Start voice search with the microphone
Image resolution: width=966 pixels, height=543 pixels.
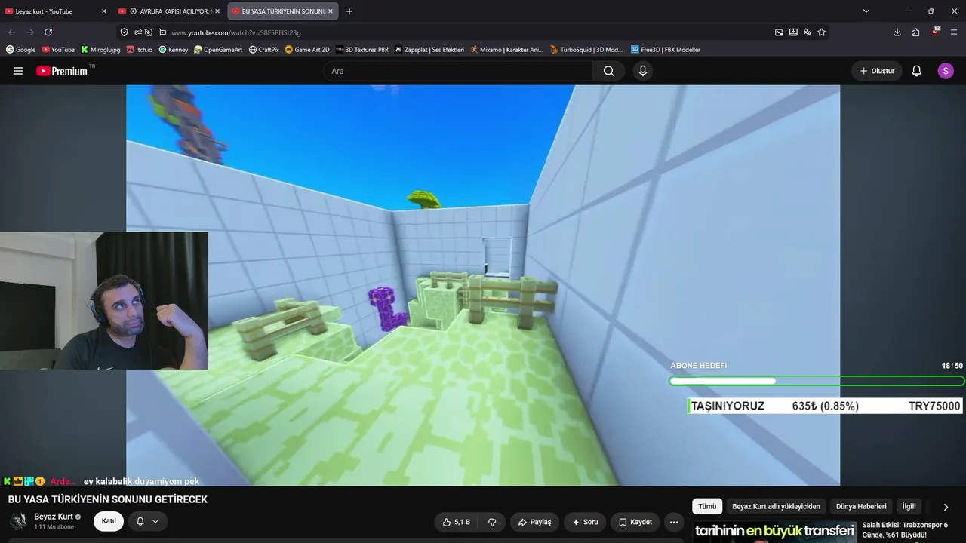pyautogui.click(x=642, y=71)
